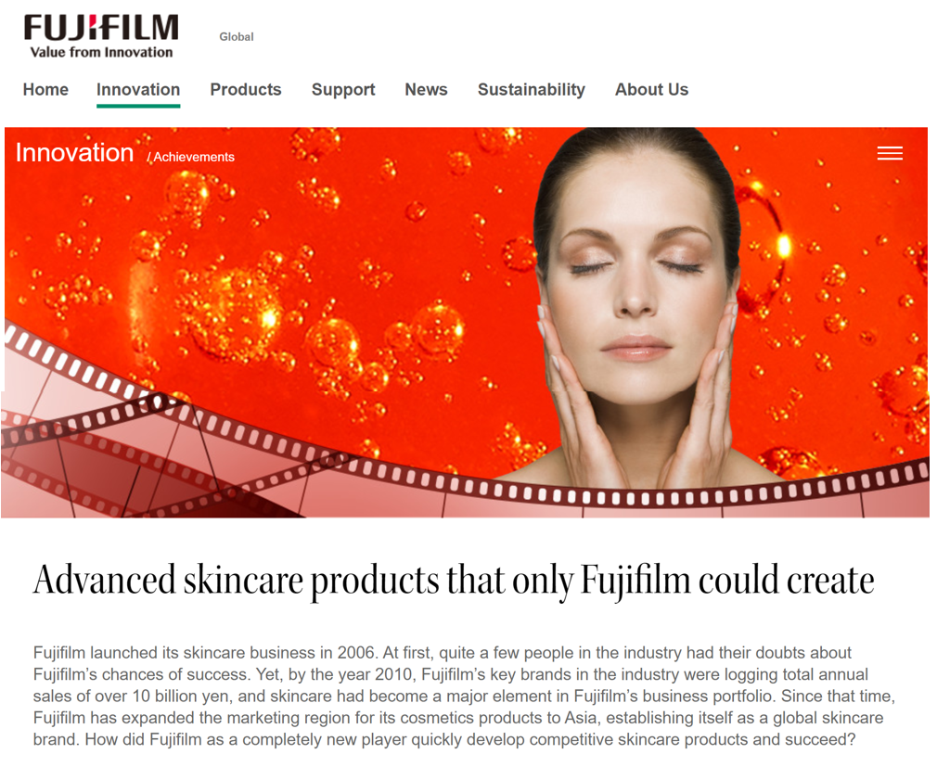Select the Global region link
The image size is (937, 767).
[236, 36]
